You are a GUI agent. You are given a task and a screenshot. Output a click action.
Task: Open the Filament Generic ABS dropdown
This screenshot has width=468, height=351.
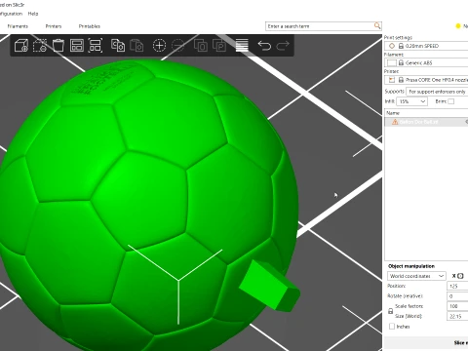[426, 62]
